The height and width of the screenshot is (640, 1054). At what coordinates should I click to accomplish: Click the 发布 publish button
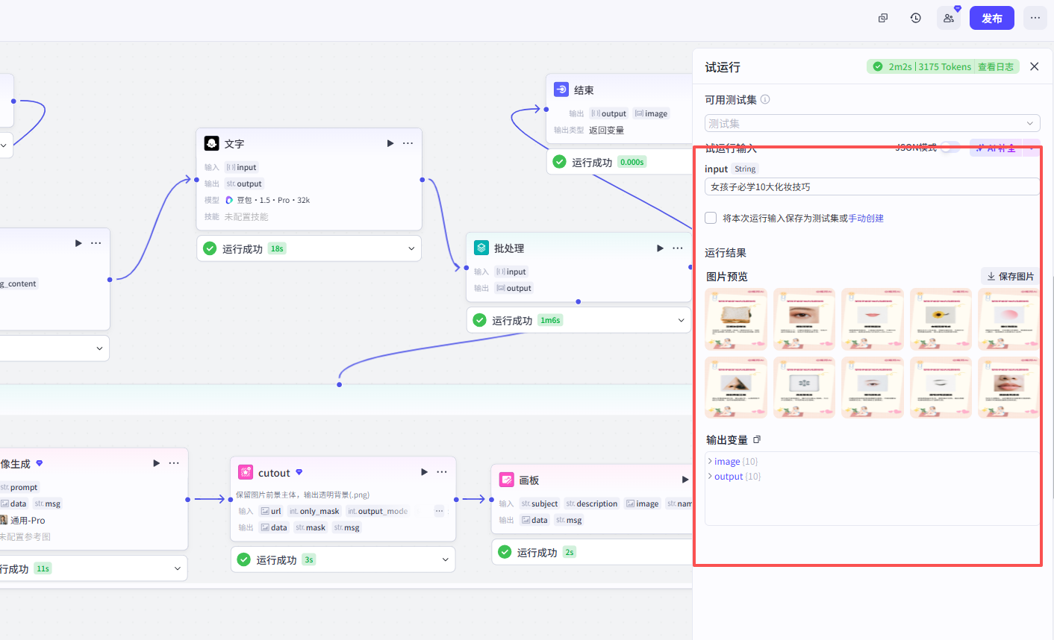coord(992,18)
